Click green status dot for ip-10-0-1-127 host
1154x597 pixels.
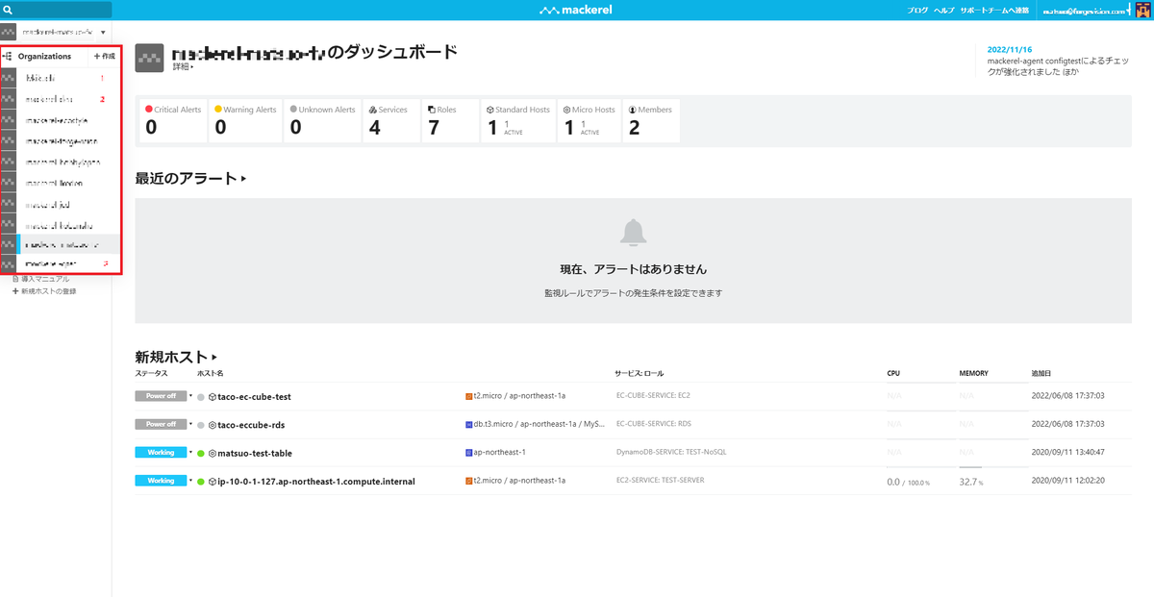(x=201, y=481)
